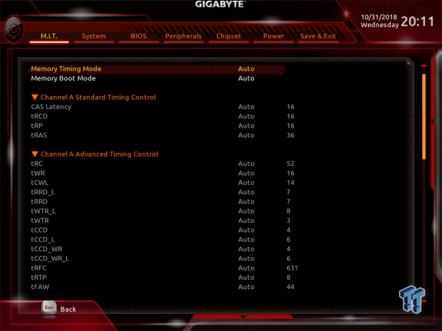Switch to the System tab

click(x=93, y=36)
